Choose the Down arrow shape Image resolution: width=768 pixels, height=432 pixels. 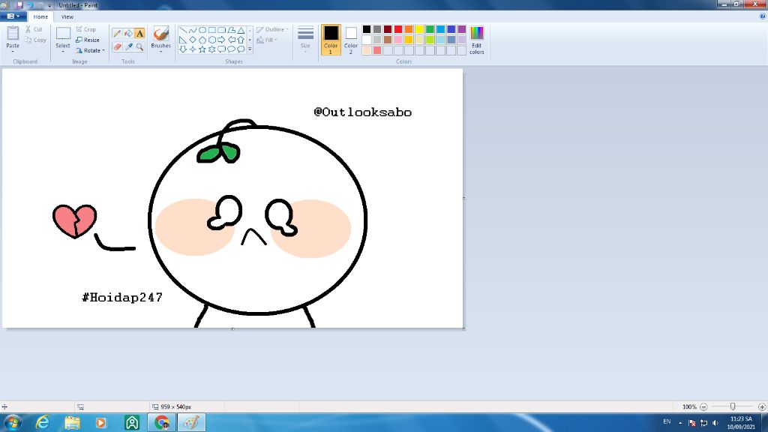tap(183, 49)
